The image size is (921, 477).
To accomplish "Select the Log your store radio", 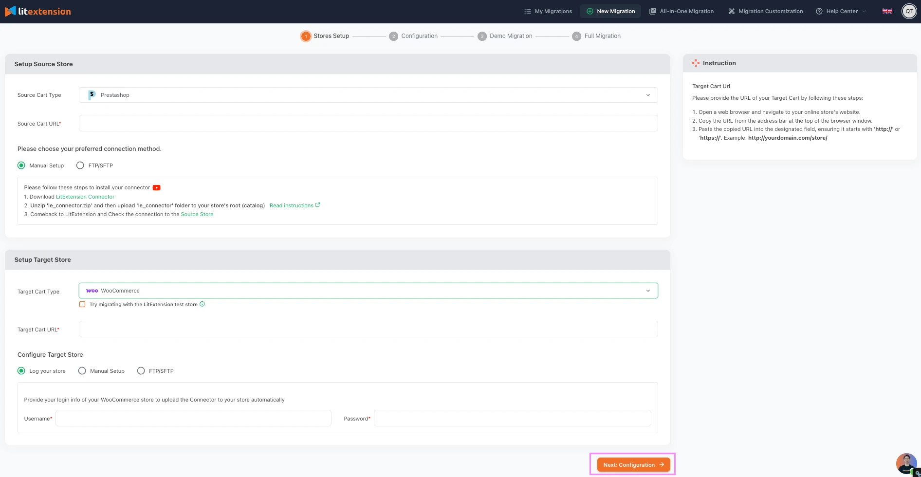I will coord(21,371).
